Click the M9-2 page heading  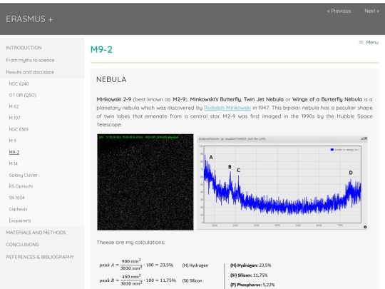(x=101, y=50)
